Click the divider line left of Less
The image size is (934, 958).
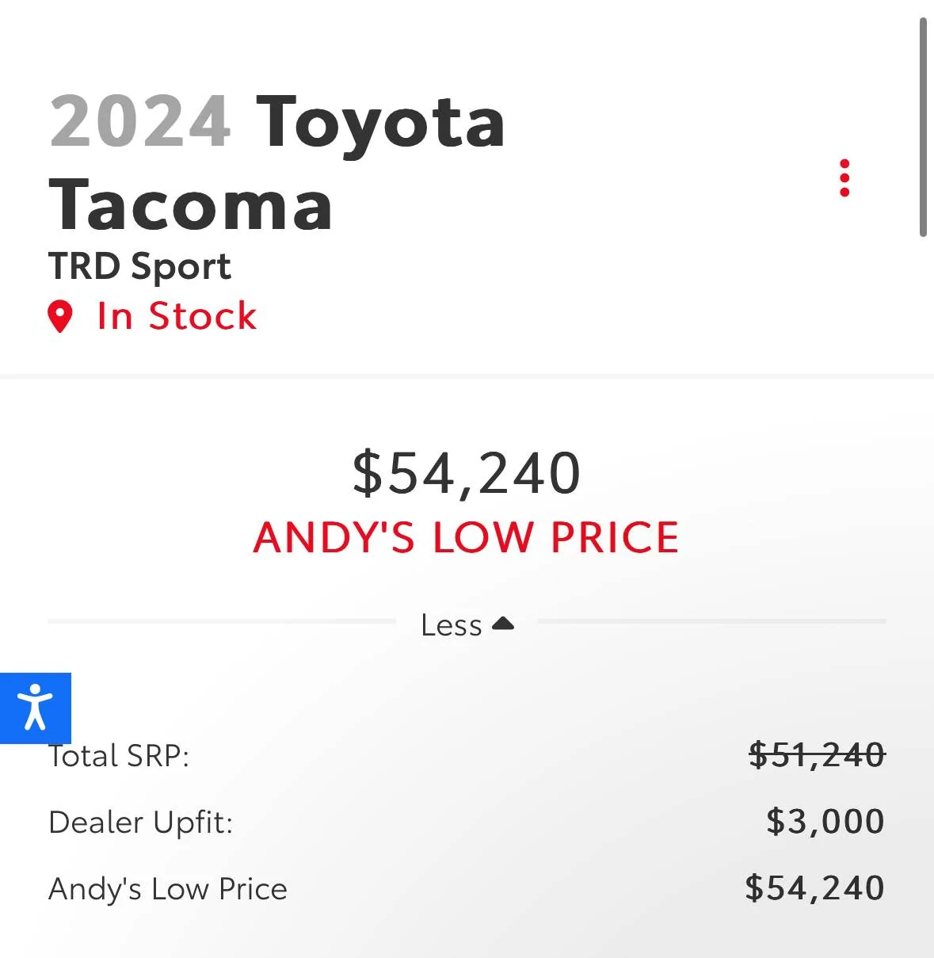click(222, 622)
